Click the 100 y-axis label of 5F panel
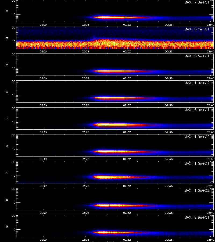 pos(13,108)
